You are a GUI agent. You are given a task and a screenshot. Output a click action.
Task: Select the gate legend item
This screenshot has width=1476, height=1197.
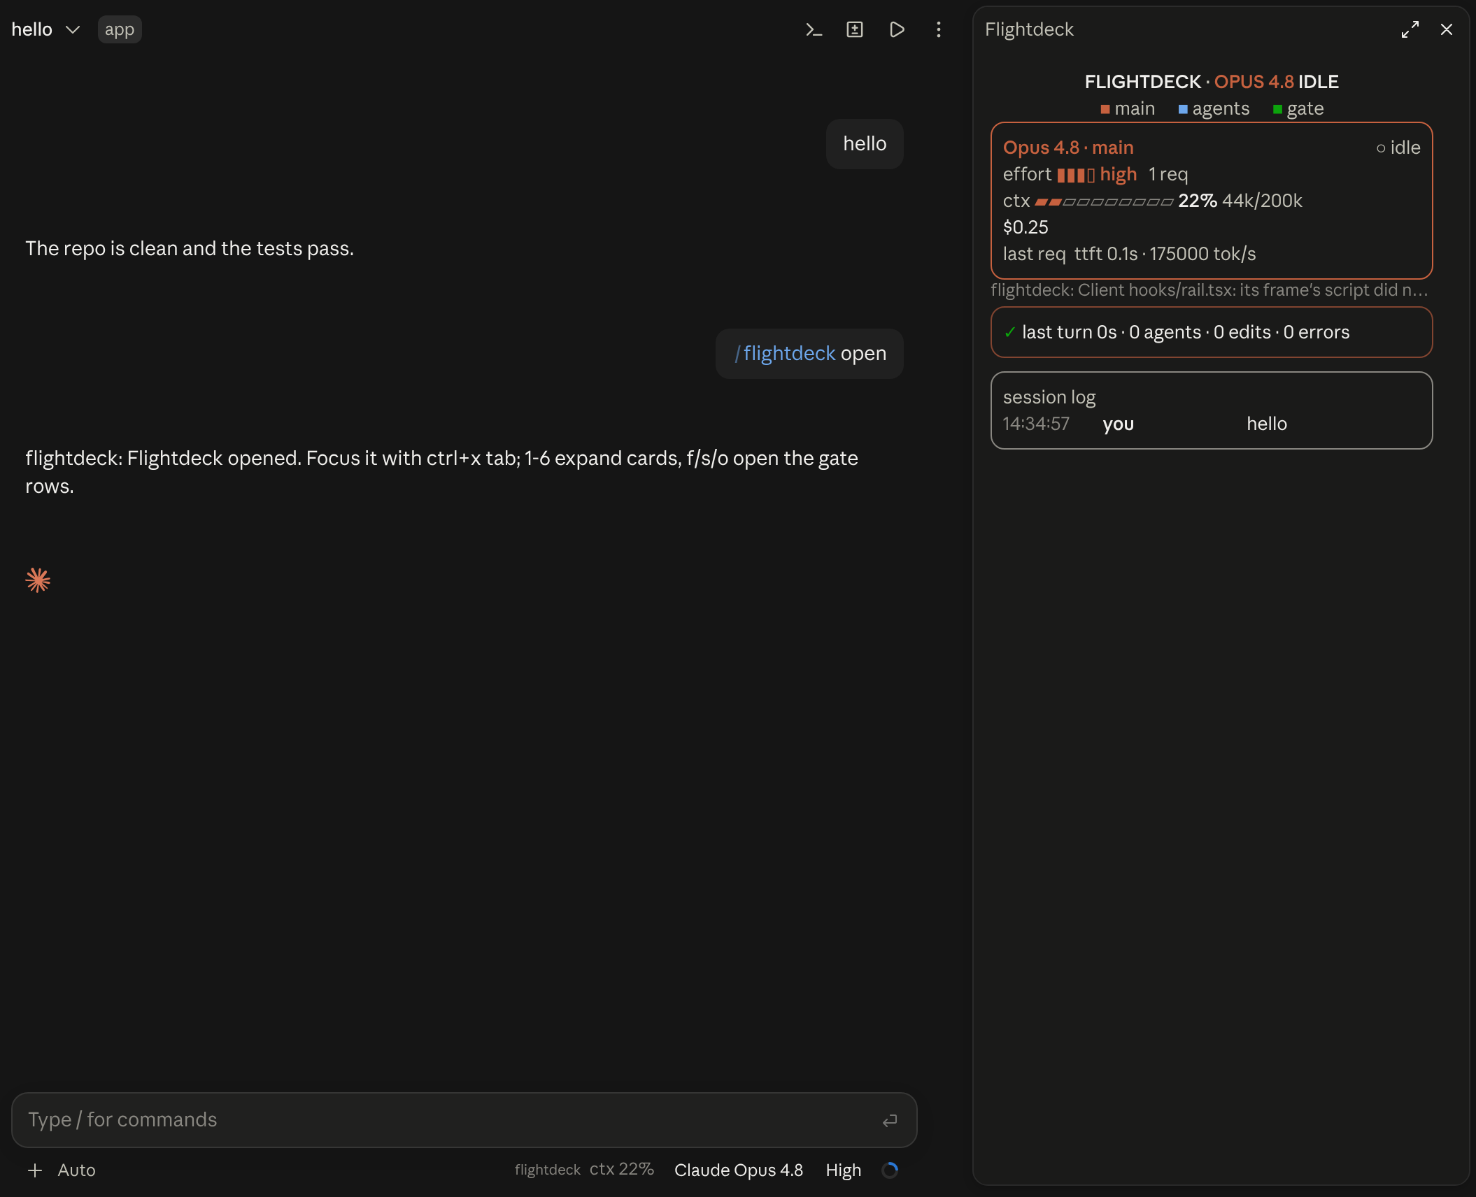(1298, 108)
